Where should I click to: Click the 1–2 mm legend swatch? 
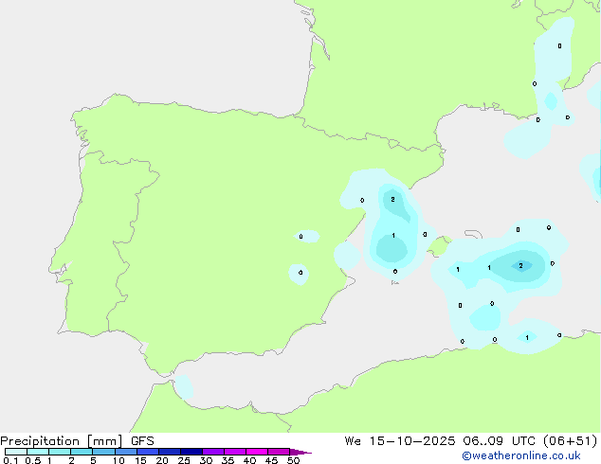pyautogui.click(x=60, y=452)
